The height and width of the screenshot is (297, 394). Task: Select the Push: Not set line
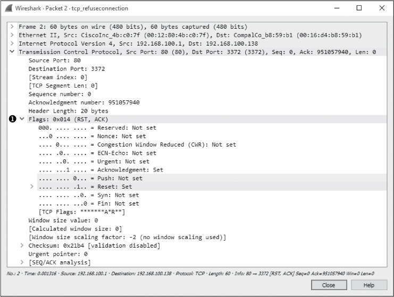coord(90,178)
